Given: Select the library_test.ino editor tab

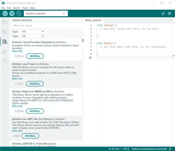Looking at the screenshot, I should [x=93, y=20].
